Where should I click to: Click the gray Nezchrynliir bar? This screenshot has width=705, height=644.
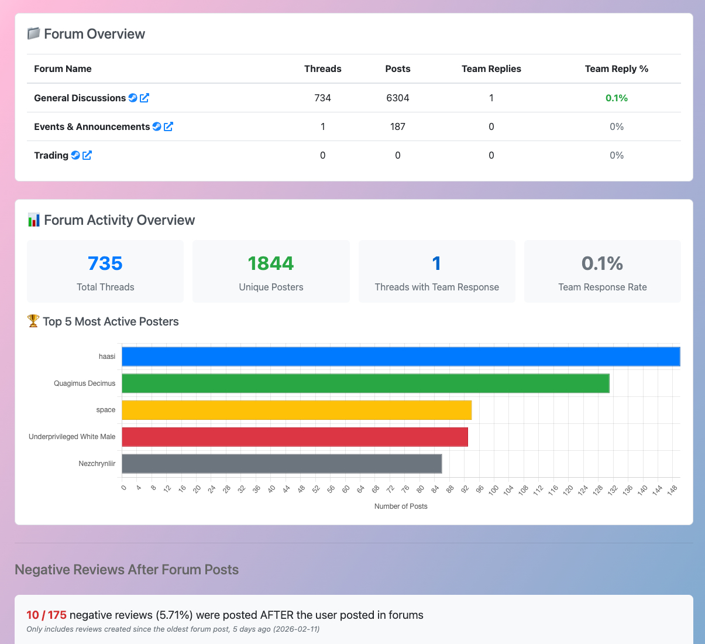pyautogui.click(x=281, y=464)
